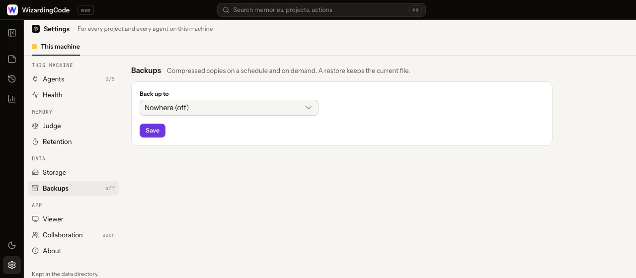This screenshot has width=636, height=278.
Task: Open Storage settings section
Action: (x=74, y=172)
